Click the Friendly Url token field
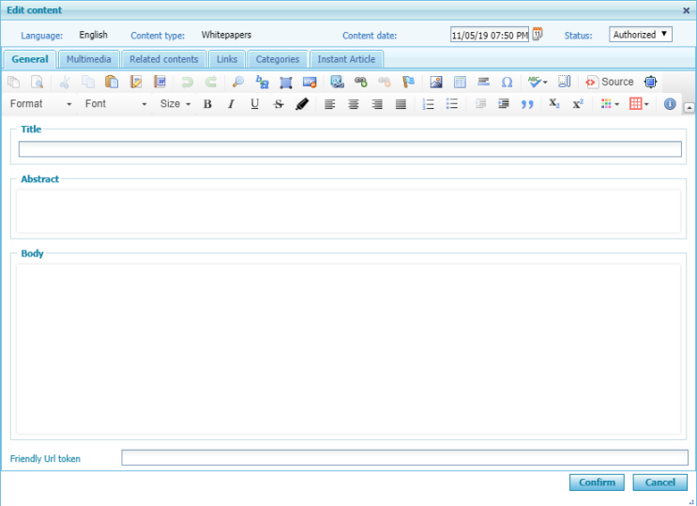 click(404, 458)
